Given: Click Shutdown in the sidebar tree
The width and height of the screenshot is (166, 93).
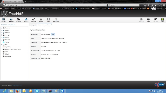Looking at the screenshot, I should click(x=8, y=56).
